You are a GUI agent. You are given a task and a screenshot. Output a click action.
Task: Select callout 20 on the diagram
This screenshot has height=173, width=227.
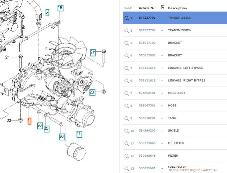pos(62,137)
